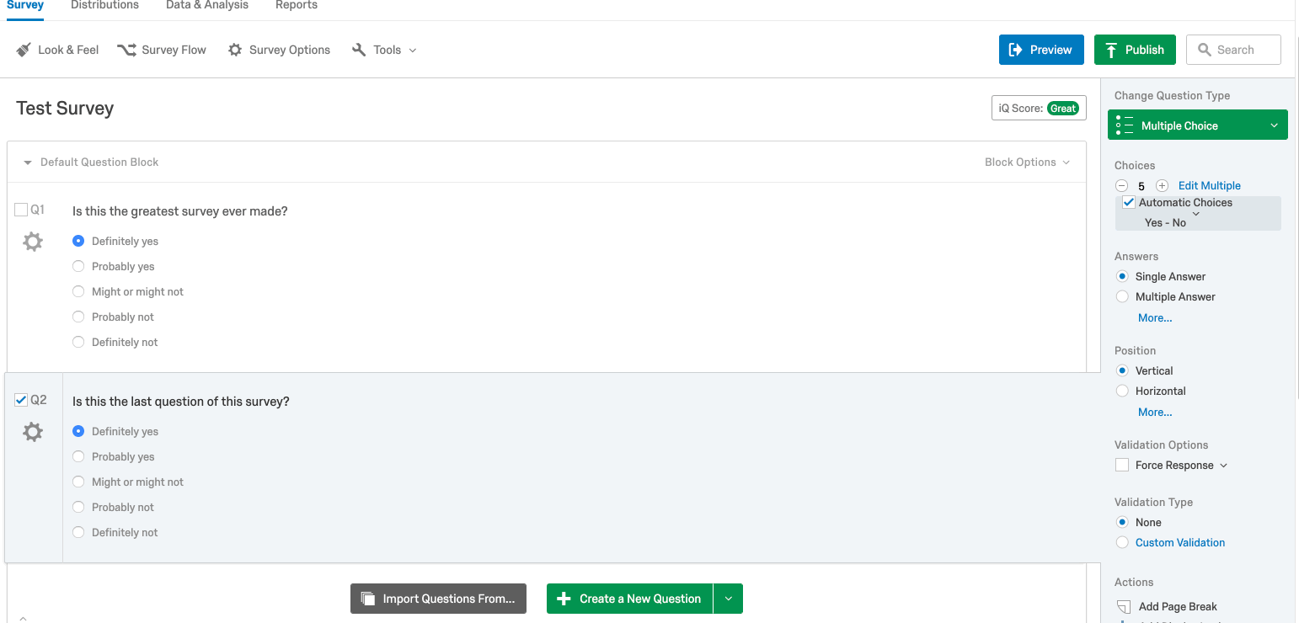Choose 'Definitely yes' in Q1
This screenshot has width=1299, height=623.
(78, 241)
